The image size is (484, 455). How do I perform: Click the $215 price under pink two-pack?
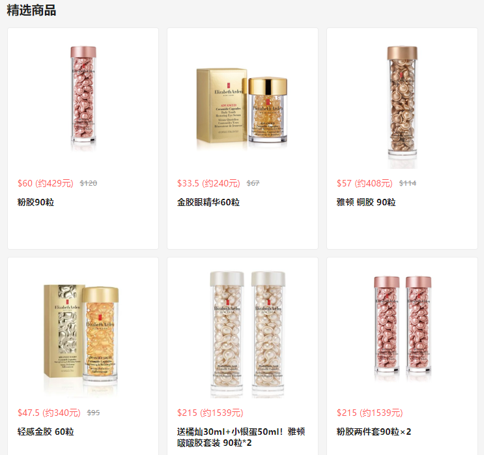[x=370, y=413]
